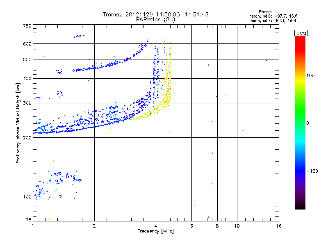Screen dimensions: 328x246
Task: Click the '0' colorbar tick label
Action: (x=307, y=123)
